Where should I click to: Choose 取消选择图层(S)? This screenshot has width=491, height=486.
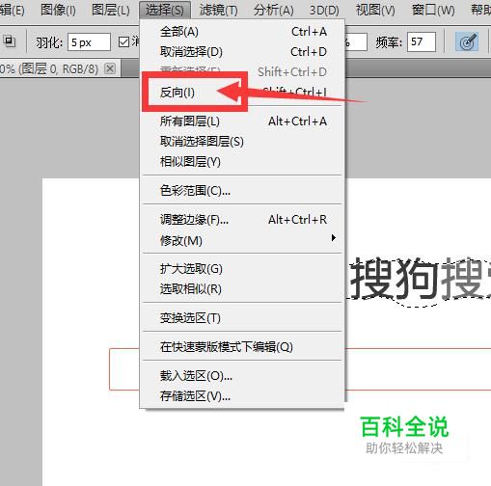243,142
